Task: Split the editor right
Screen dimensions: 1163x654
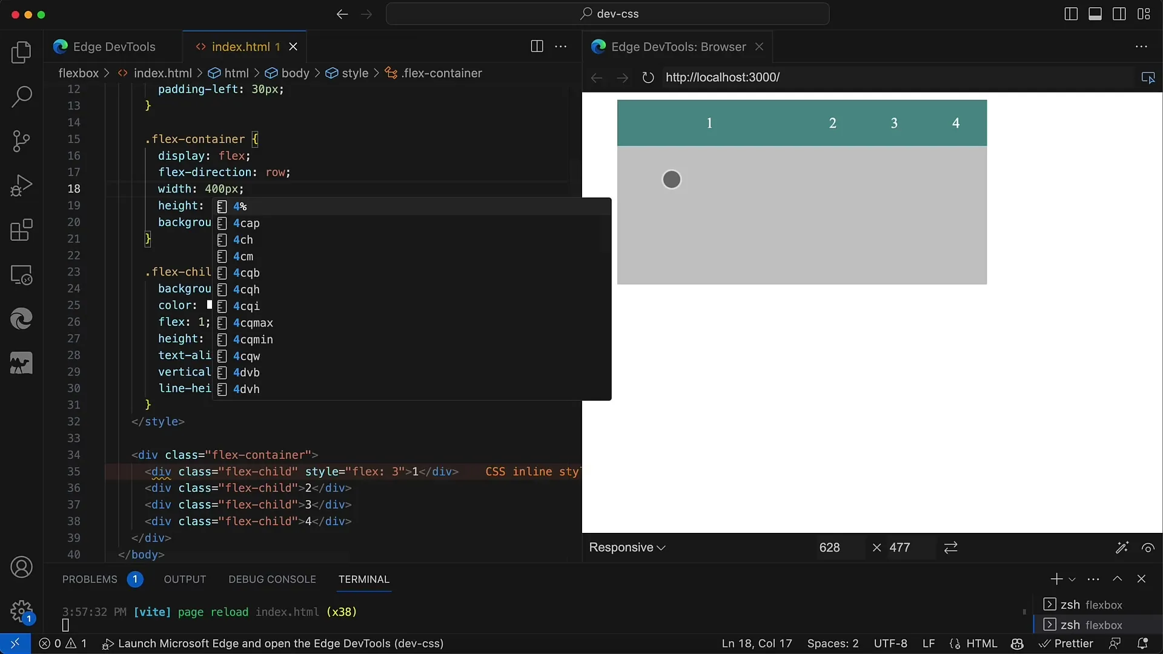Action: coord(537,47)
